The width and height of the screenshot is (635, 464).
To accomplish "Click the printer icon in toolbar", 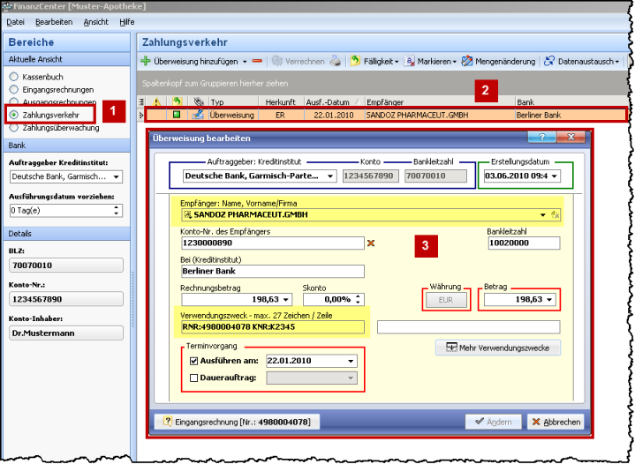I will [x=336, y=62].
